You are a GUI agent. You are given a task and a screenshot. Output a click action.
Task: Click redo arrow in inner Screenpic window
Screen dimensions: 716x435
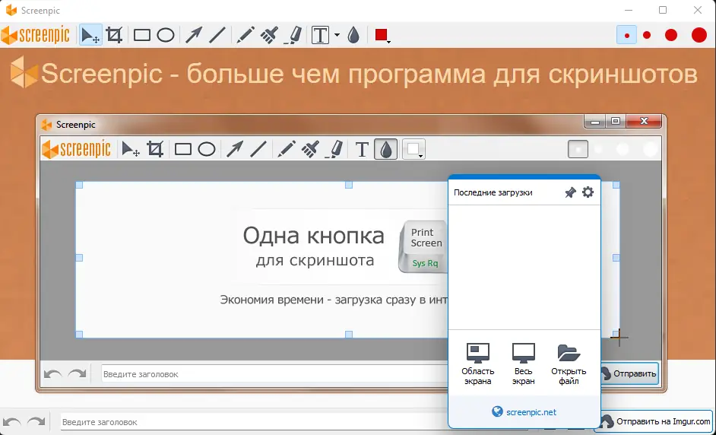coord(78,373)
